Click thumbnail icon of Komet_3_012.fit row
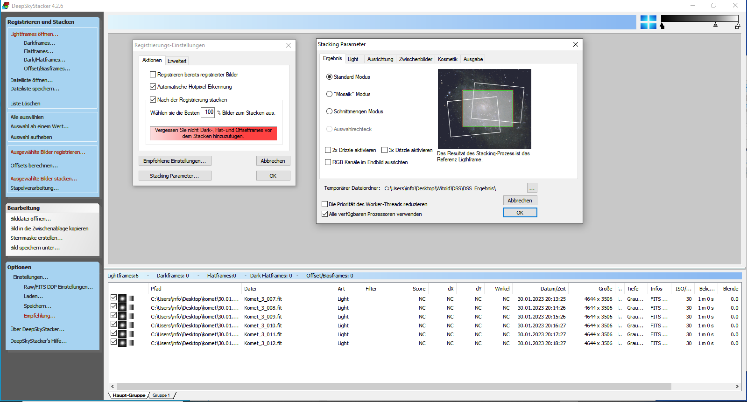747x402 pixels. click(122, 343)
